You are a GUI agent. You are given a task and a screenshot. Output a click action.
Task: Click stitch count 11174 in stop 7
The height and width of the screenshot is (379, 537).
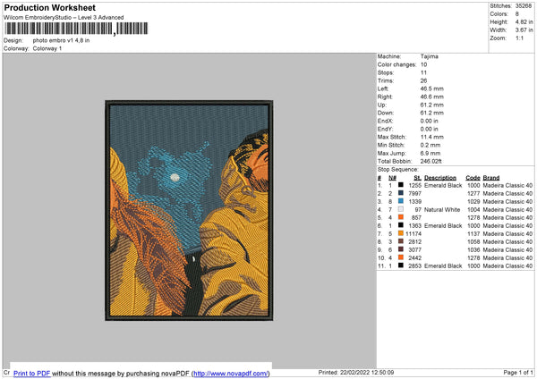click(413, 233)
